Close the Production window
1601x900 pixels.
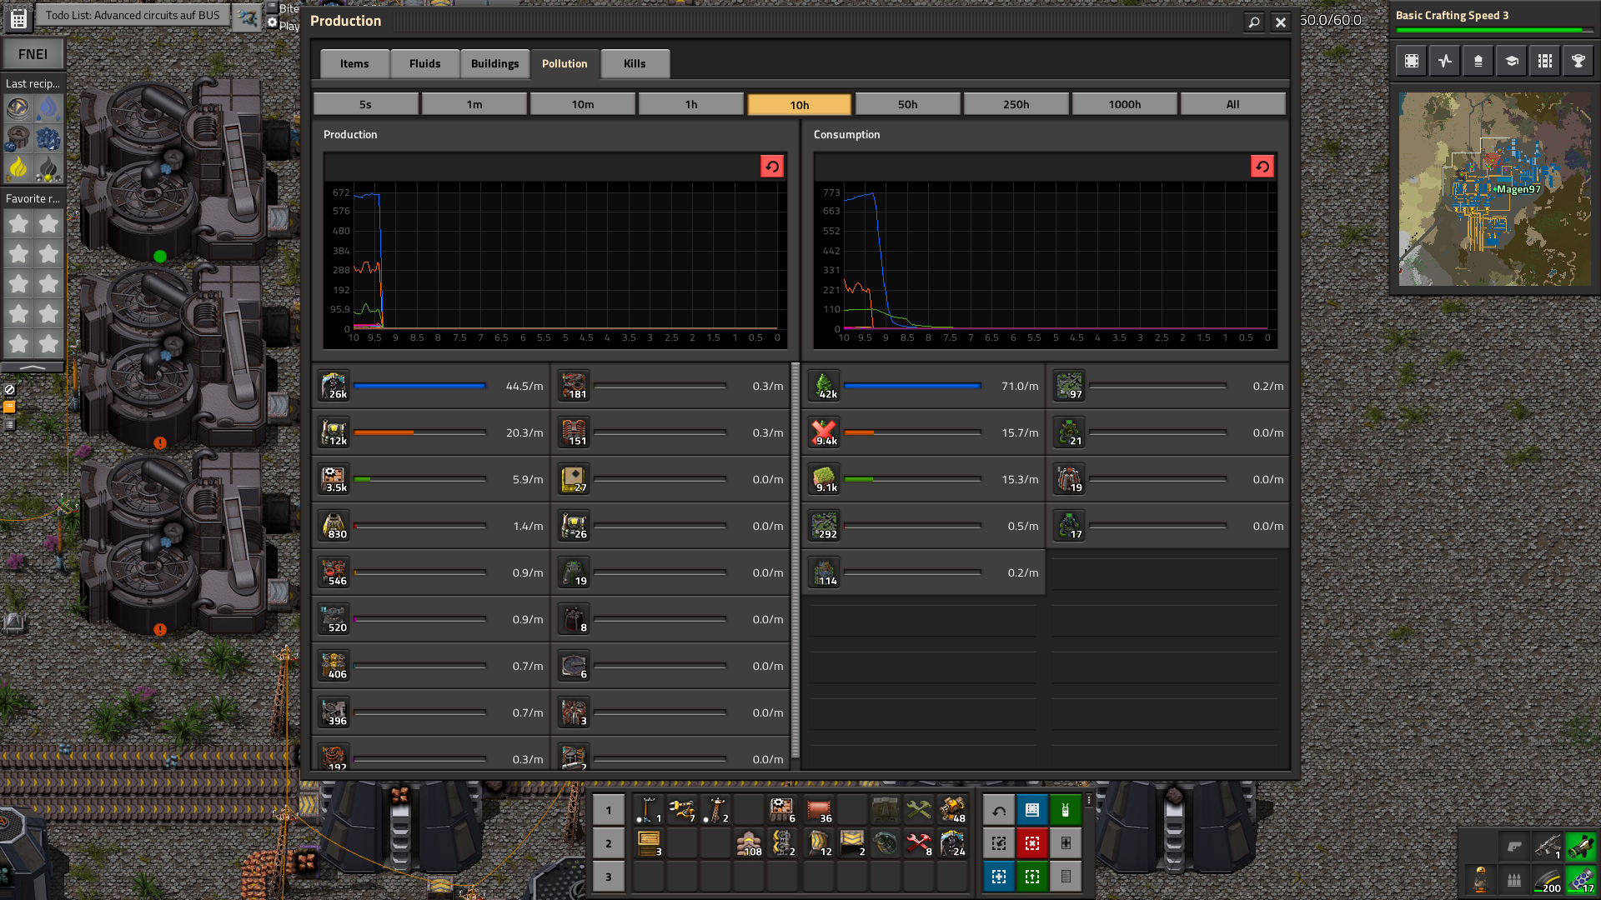(x=1281, y=22)
